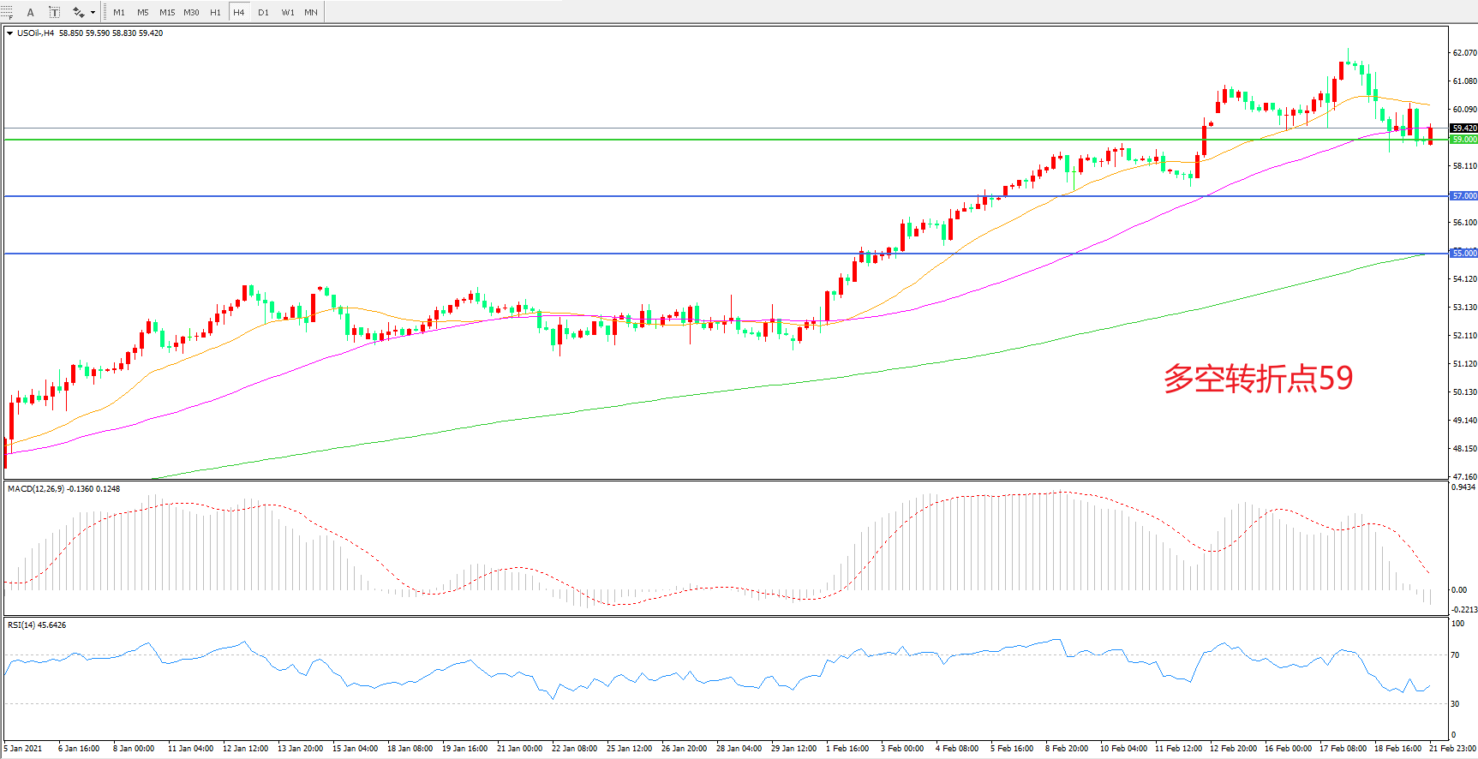
Task: Switch to M15 timeframe
Action: pos(167,12)
